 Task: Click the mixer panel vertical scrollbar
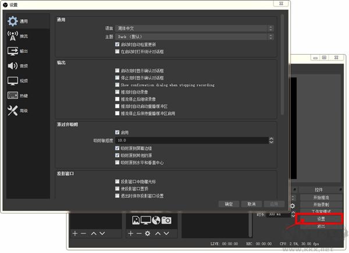[x=251, y=225]
